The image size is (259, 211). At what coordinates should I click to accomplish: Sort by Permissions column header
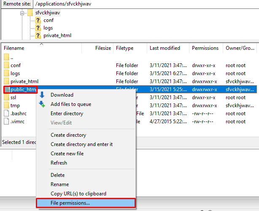[x=206, y=48]
